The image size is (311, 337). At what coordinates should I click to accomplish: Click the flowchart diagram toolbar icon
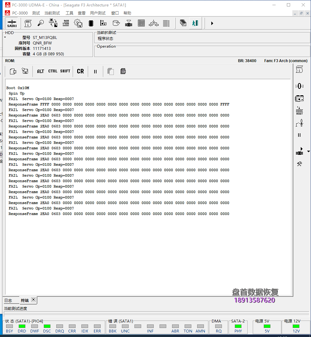(154, 23)
